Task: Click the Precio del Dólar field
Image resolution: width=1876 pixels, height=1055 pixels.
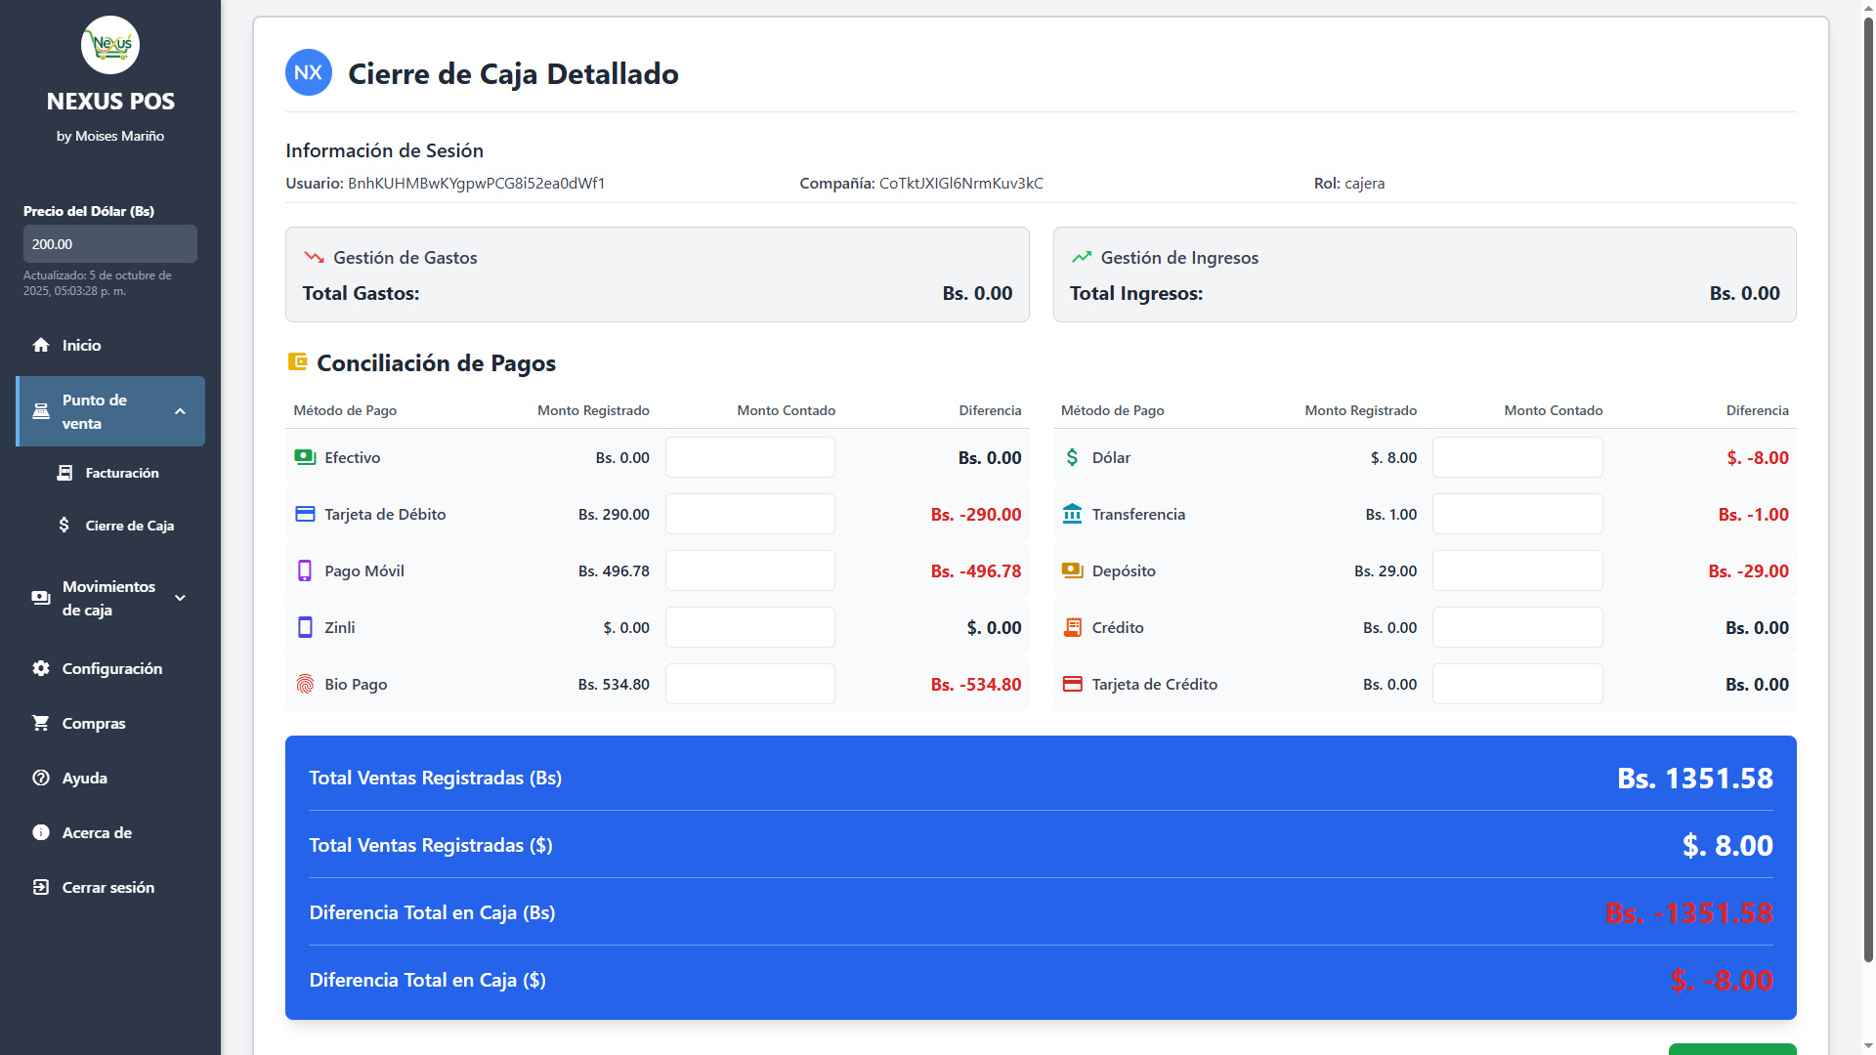Action: (109, 244)
